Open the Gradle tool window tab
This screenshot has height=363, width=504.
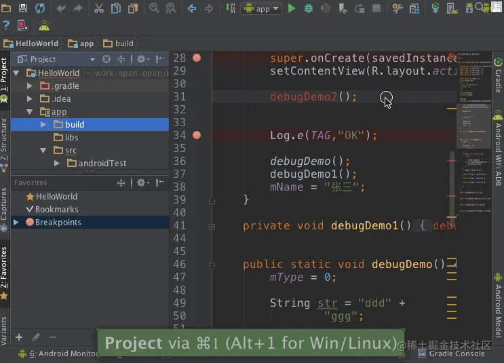[498, 75]
